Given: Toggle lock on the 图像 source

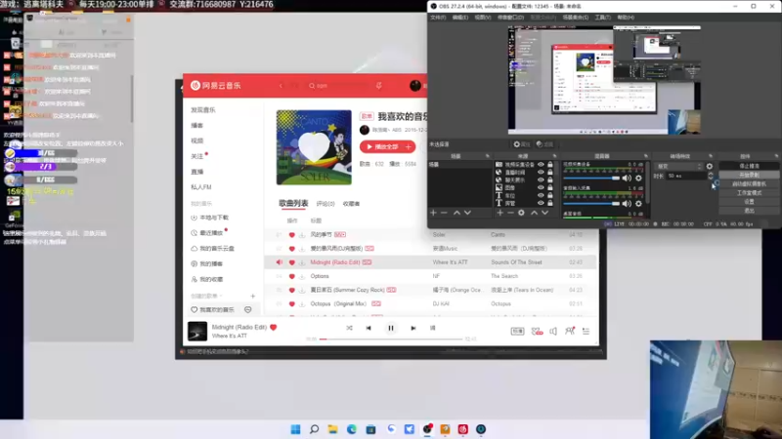Looking at the screenshot, I should point(550,187).
